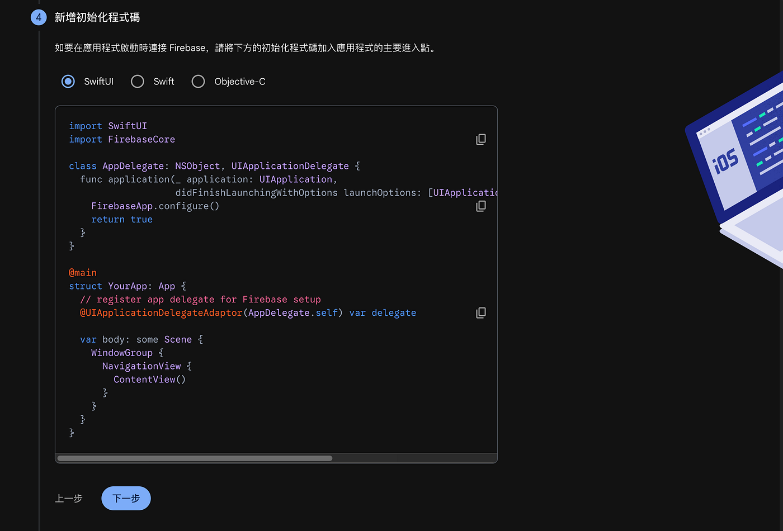The height and width of the screenshot is (531, 783).
Task: Click the 'return true' code line
Action: 122,220
